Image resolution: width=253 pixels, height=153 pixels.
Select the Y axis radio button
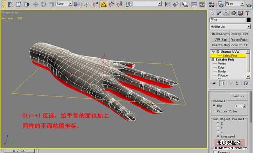coord(218,128)
